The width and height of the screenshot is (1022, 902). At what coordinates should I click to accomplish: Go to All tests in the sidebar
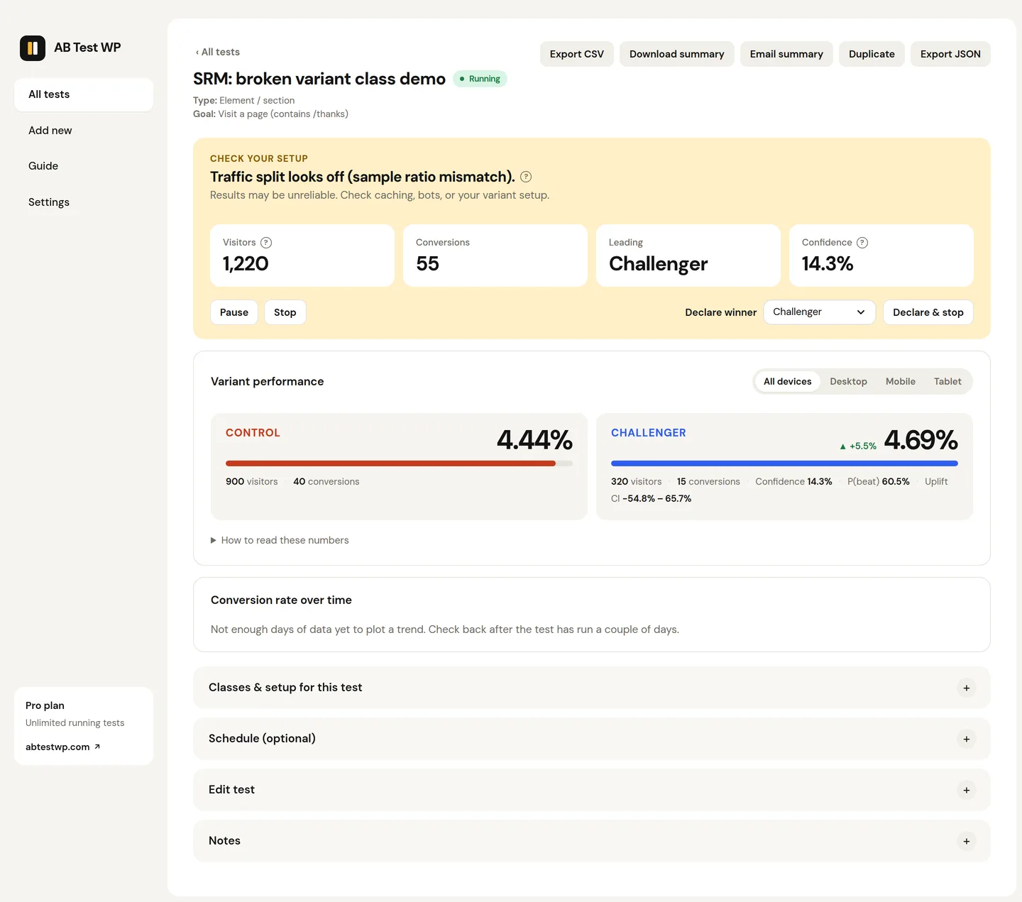click(84, 94)
